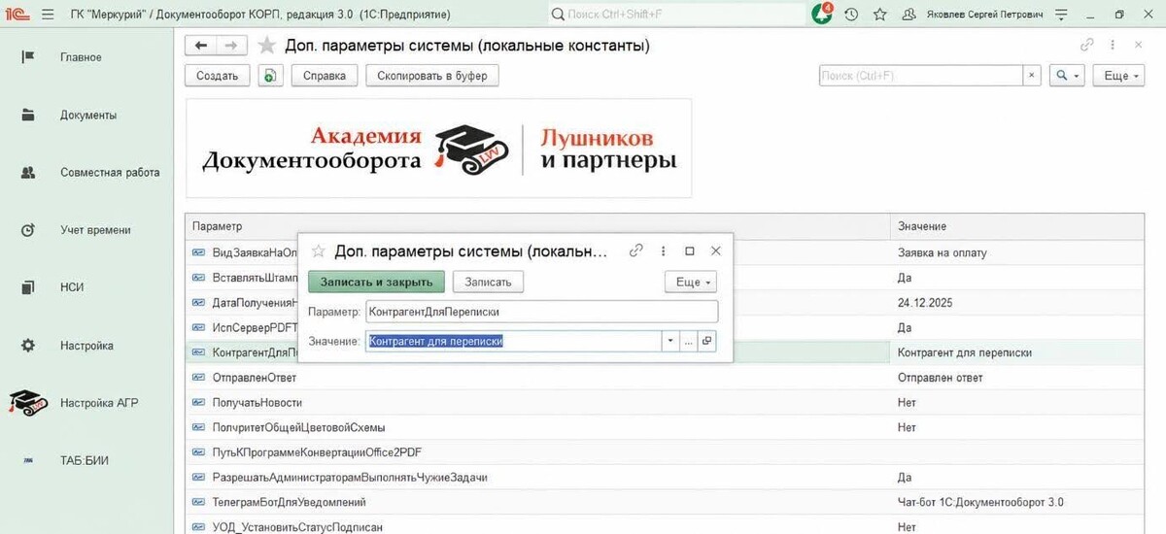Focus the list search field Поиск (Ctrl+F)
Image resolution: width=1166 pixels, height=534 pixels.
(x=920, y=76)
